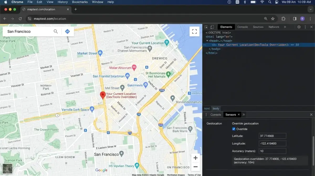Image resolution: width=315 pixels, height=176 pixels.
Task: Open the View menu in menu bar
Action: coord(50,2)
